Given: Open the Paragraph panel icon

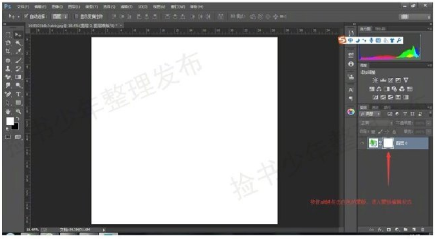Looking at the screenshot, I should (x=351, y=98).
